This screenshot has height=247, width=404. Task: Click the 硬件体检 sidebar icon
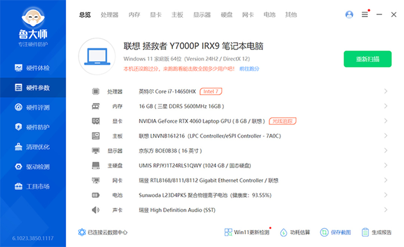coord(19,68)
